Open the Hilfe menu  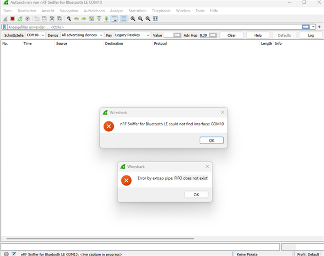point(214,11)
